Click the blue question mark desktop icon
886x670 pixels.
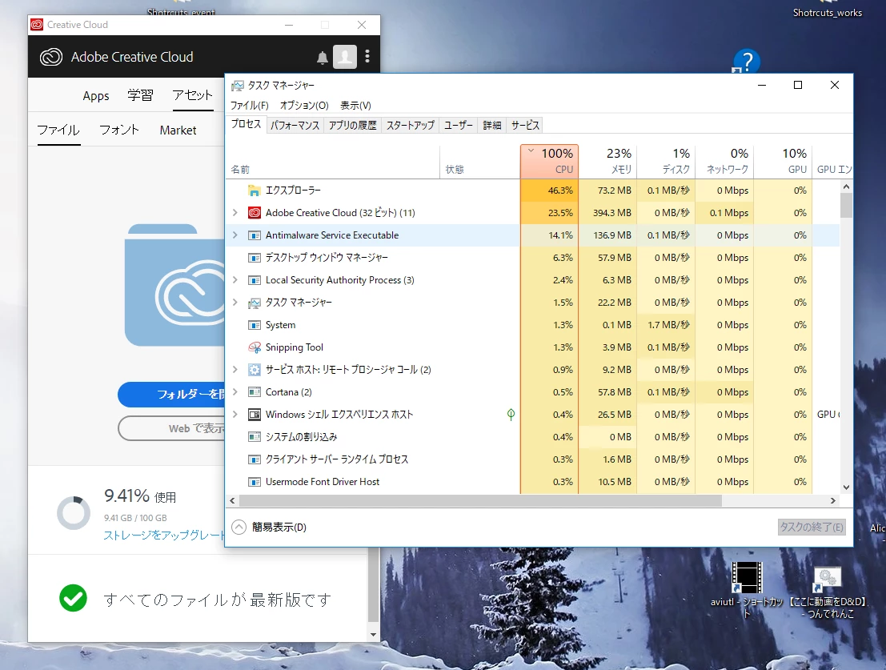tap(747, 62)
